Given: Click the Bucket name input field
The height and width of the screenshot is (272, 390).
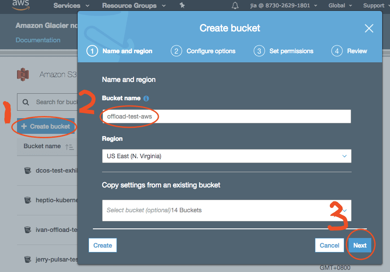Looking at the screenshot, I should (x=226, y=116).
